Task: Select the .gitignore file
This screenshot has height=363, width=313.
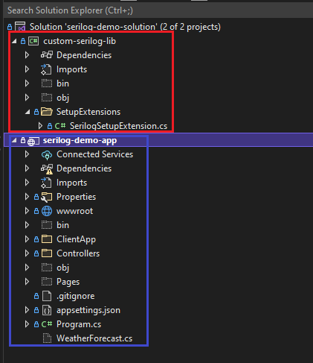Action: [x=75, y=296]
